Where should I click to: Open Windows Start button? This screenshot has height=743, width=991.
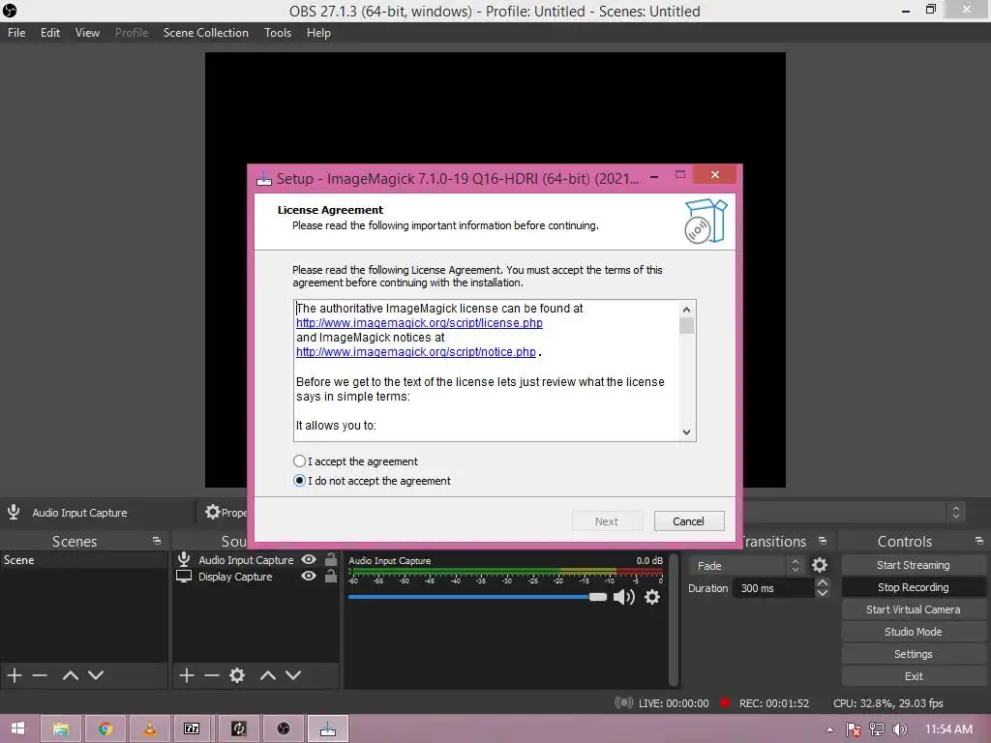[17, 728]
